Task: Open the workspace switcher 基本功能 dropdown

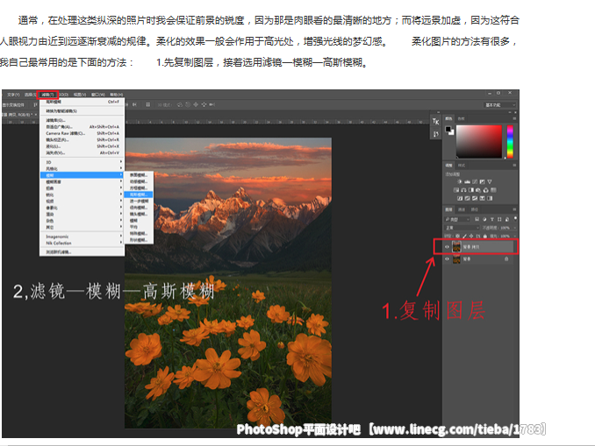Action: (501, 105)
